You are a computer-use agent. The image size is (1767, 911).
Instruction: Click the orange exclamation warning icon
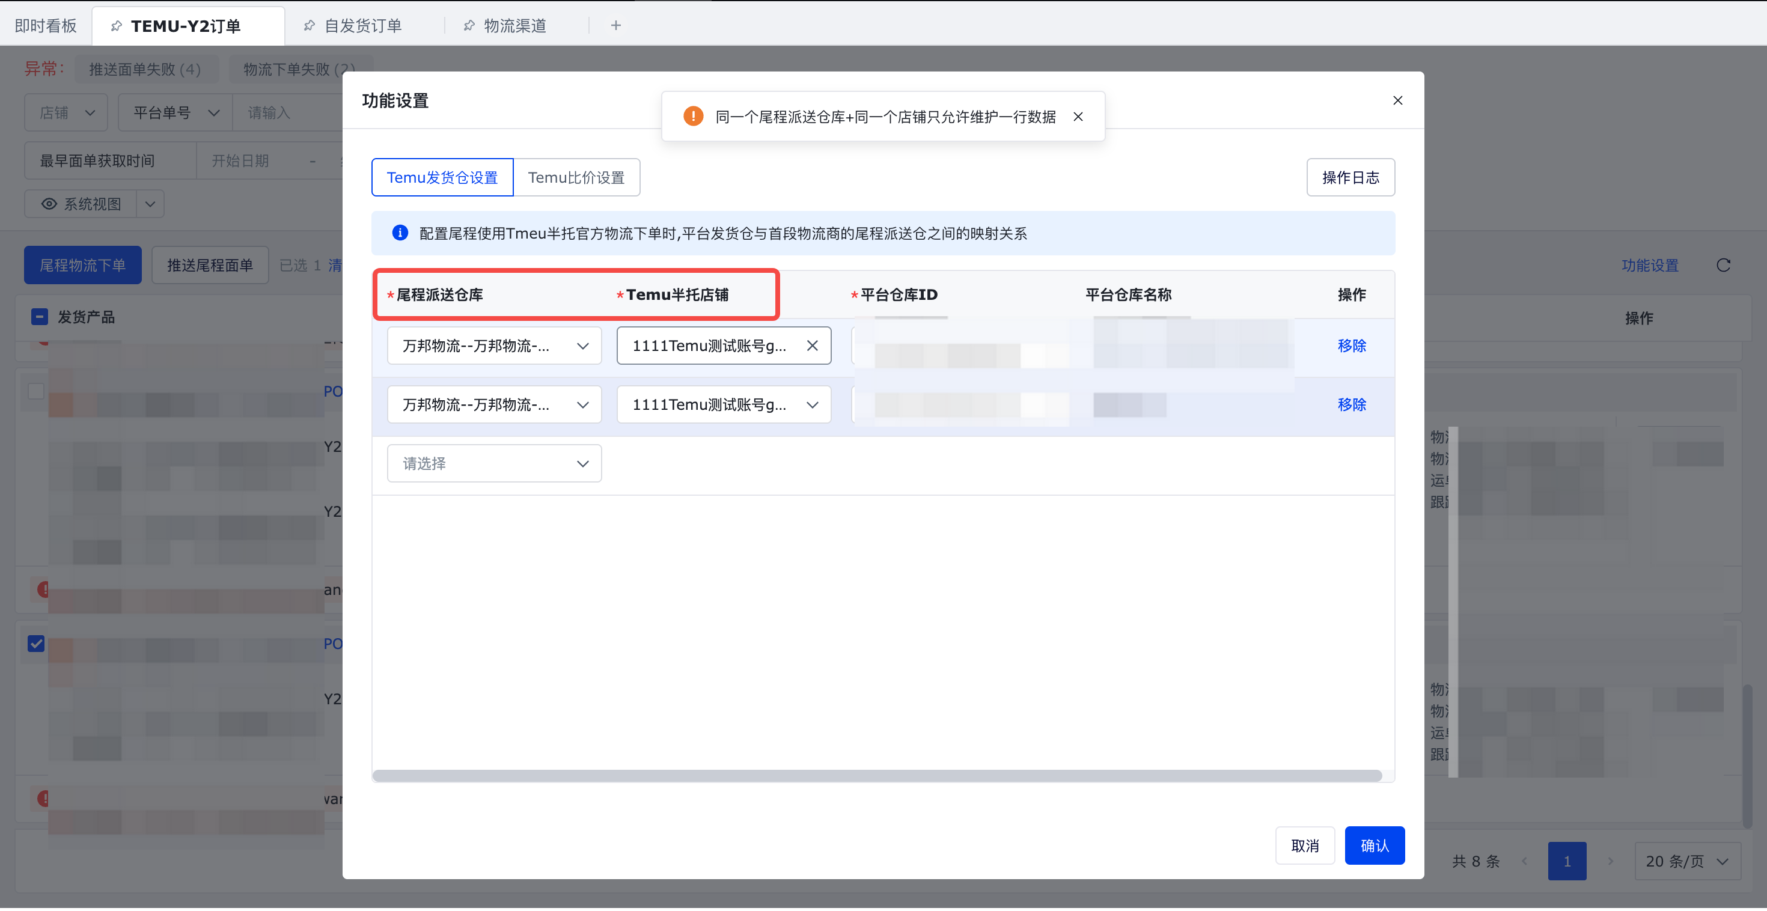pos(693,117)
